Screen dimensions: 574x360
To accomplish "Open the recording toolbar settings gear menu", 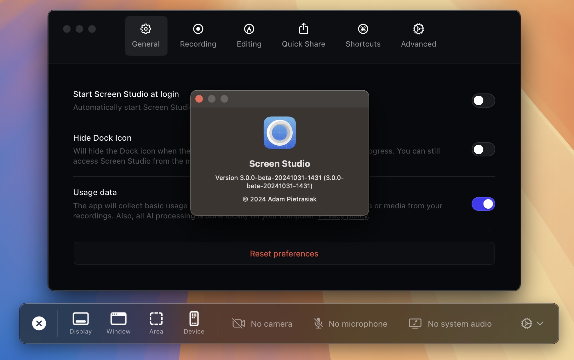I will [x=532, y=323].
